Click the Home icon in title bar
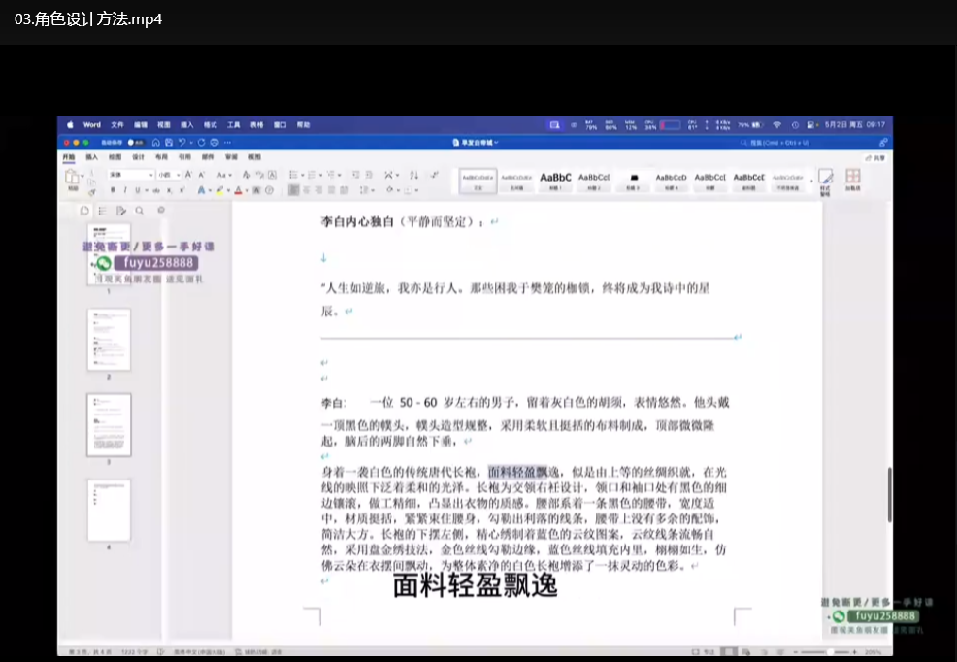Screen dimensions: 957x662 (x=155, y=142)
